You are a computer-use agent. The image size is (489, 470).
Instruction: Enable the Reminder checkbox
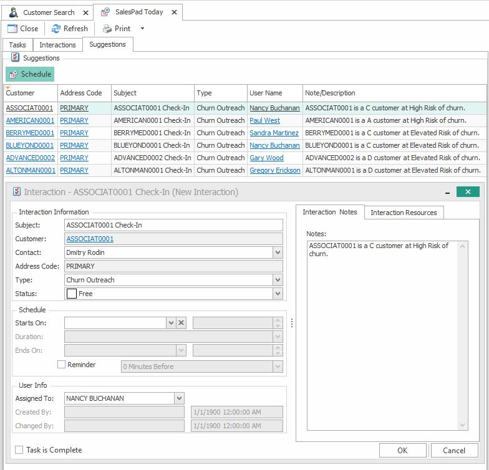point(61,365)
